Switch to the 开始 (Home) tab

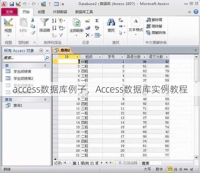pos(26,12)
